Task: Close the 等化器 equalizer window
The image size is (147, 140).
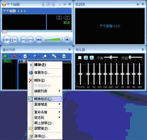Action: coord(143,50)
